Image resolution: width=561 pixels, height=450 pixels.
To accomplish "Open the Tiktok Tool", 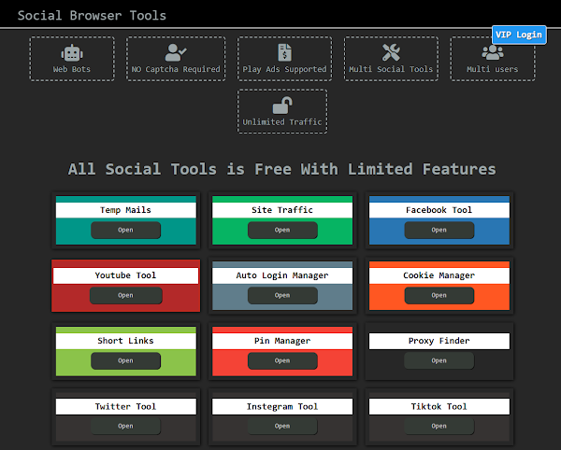I will pyautogui.click(x=439, y=426).
